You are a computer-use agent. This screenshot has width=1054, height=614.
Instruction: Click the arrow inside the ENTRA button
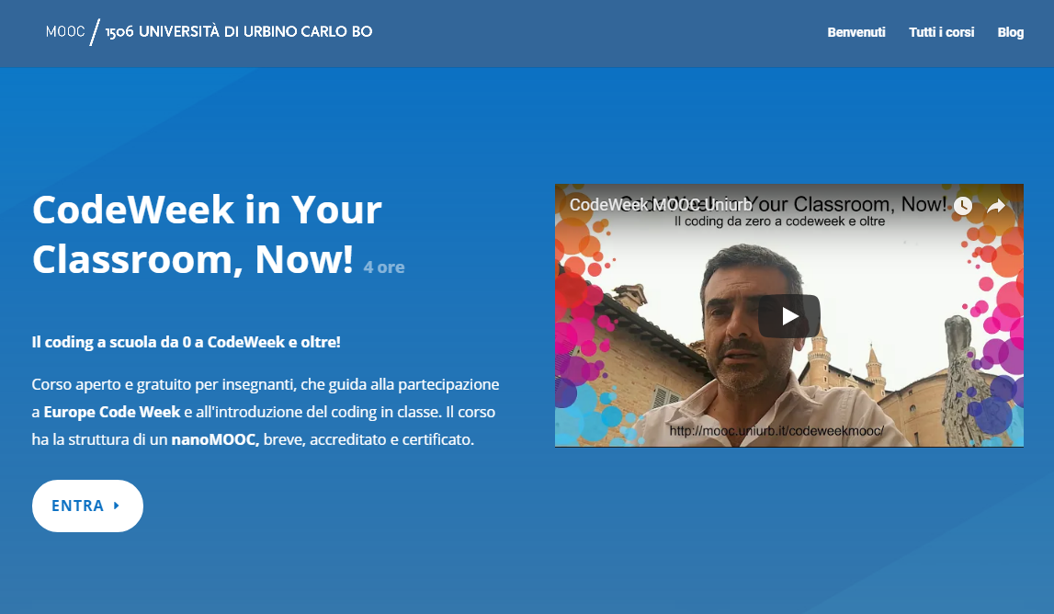click(117, 506)
